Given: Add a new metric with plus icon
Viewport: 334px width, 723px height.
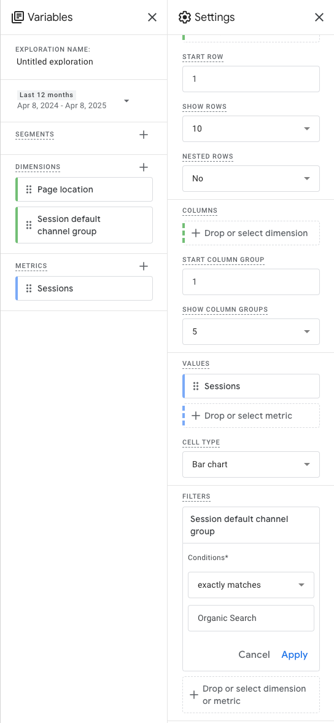Looking at the screenshot, I should (x=144, y=266).
